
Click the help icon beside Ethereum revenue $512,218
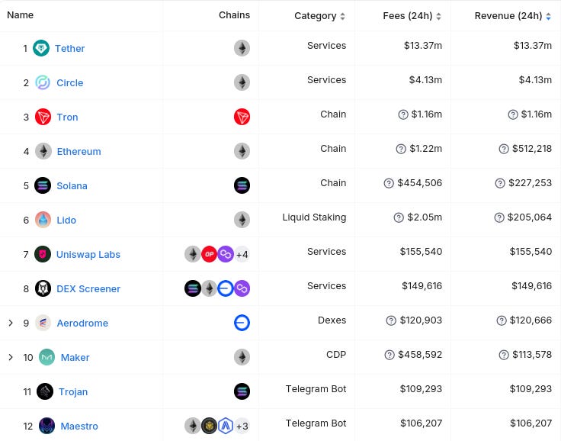(x=504, y=149)
